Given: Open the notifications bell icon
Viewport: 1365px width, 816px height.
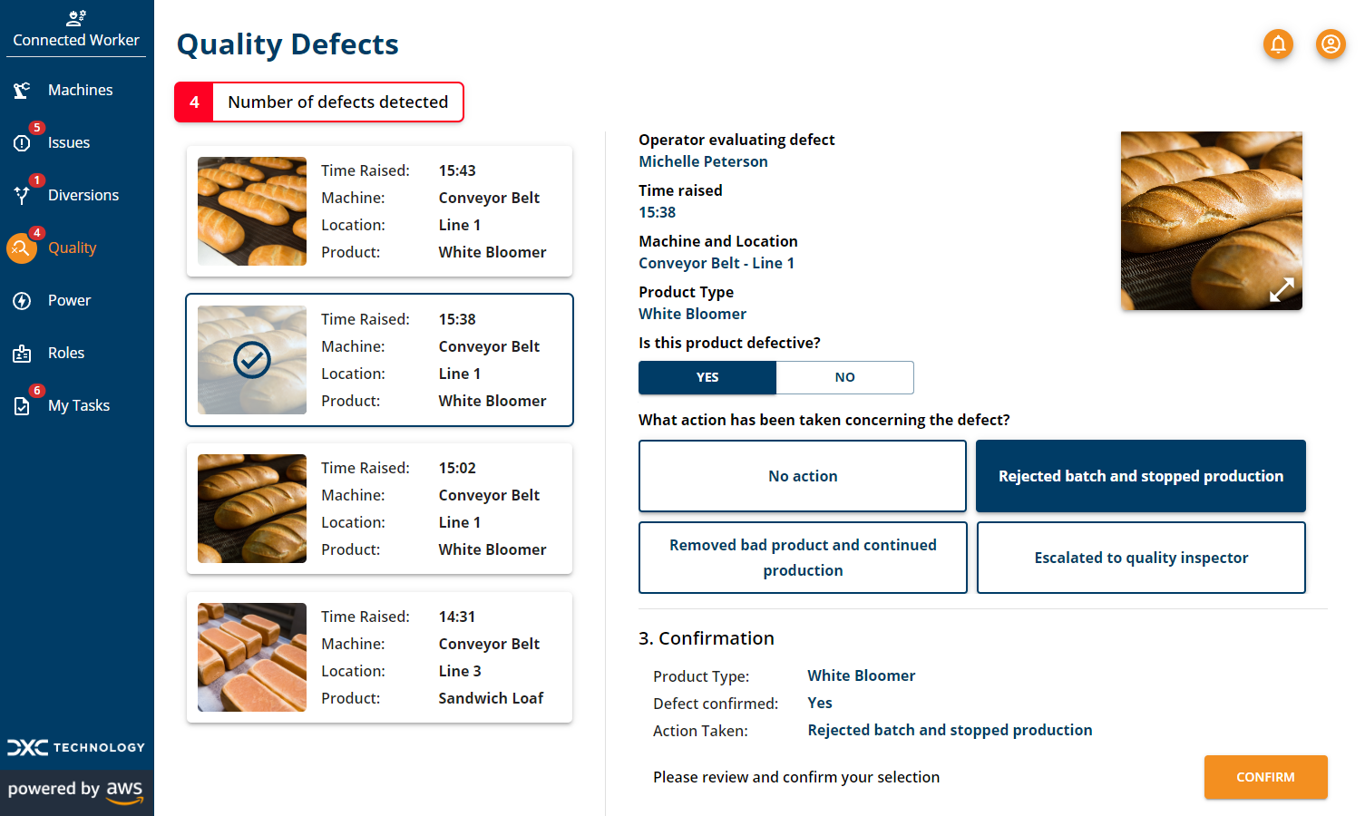Looking at the screenshot, I should 1278,44.
